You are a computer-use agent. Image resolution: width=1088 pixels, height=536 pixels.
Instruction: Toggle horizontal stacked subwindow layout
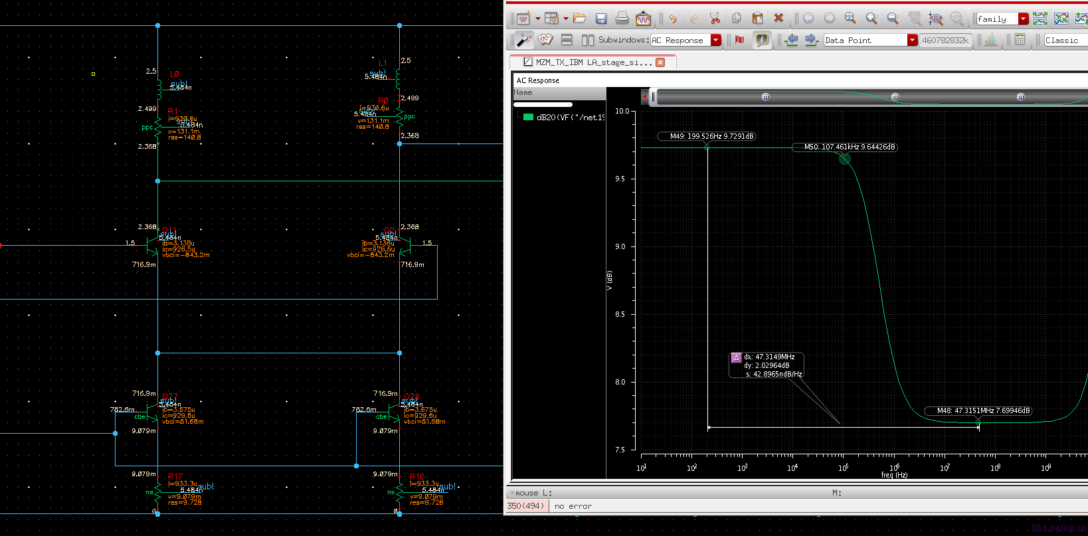pos(567,40)
